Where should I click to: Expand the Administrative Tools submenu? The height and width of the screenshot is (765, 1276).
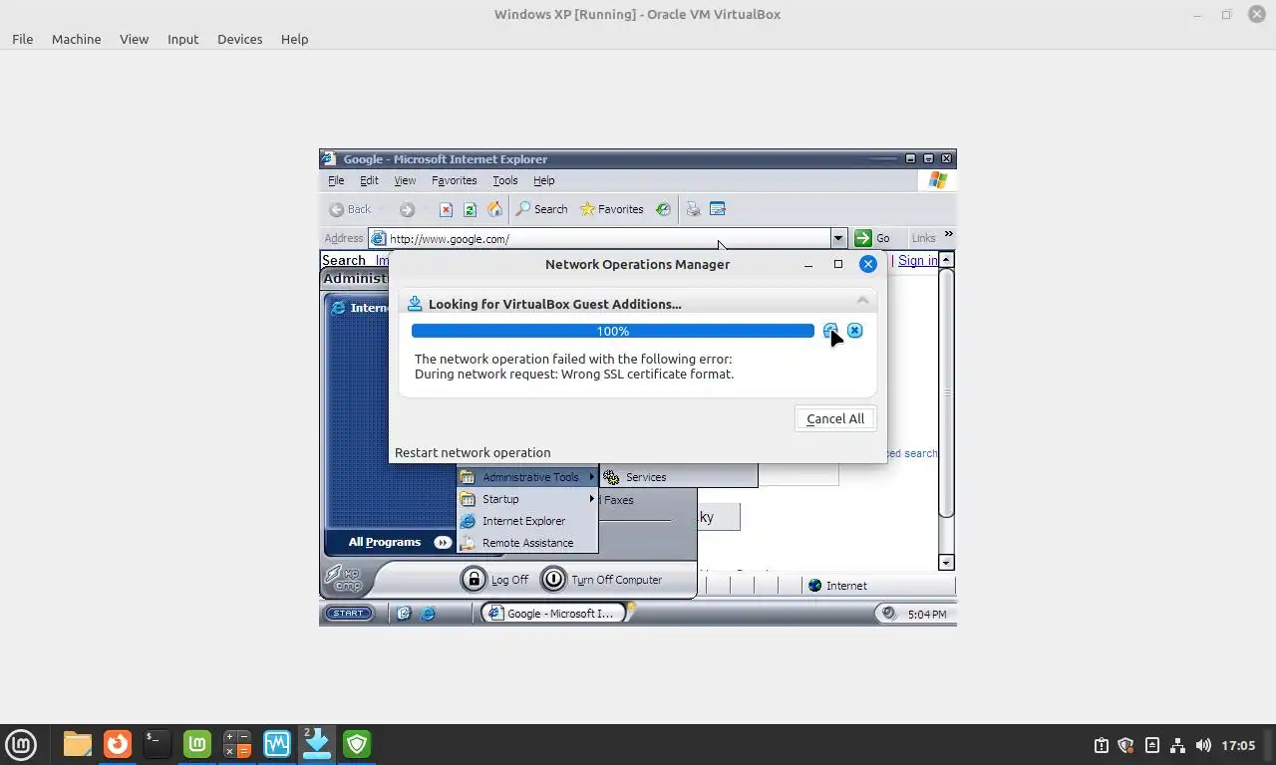(527, 477)
